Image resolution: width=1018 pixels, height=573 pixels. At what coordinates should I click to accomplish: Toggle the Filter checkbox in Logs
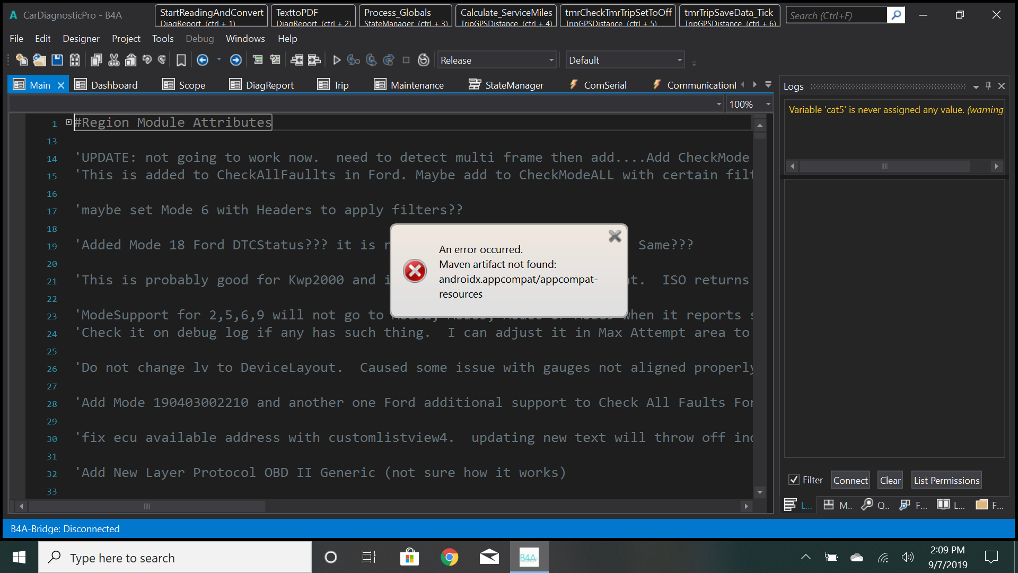tap(794, 480)
